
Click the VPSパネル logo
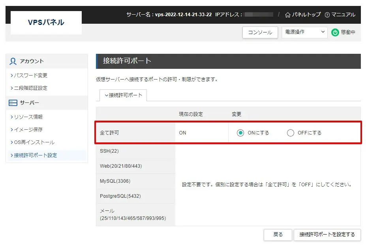point(46,23)
